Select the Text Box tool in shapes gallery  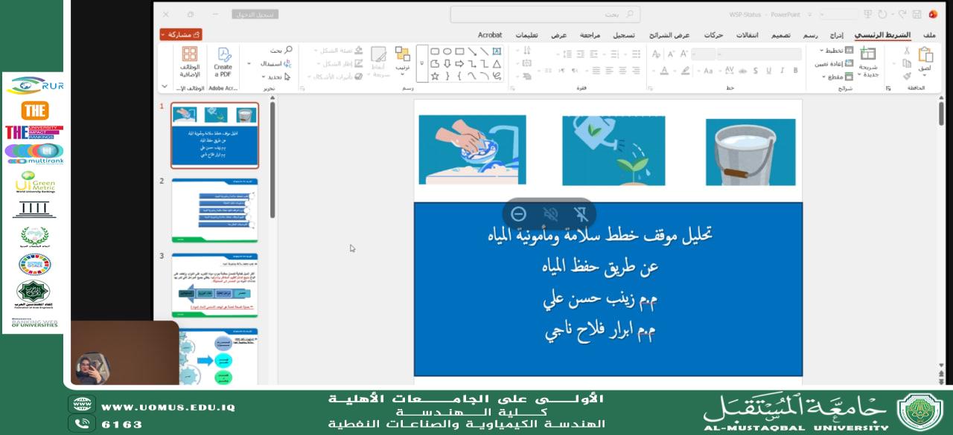tap(497, 51)
